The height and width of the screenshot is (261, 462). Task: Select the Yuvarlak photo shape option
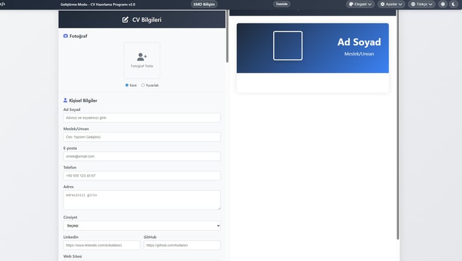point(143,86)
